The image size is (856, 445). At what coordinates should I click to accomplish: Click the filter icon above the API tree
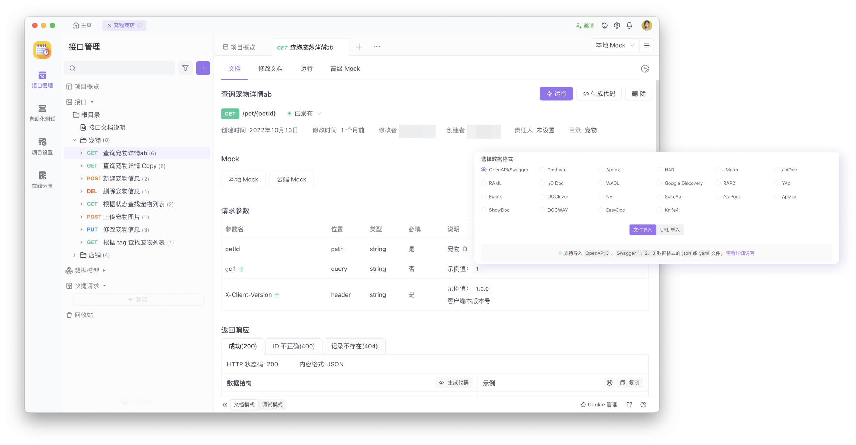(186, 68)
